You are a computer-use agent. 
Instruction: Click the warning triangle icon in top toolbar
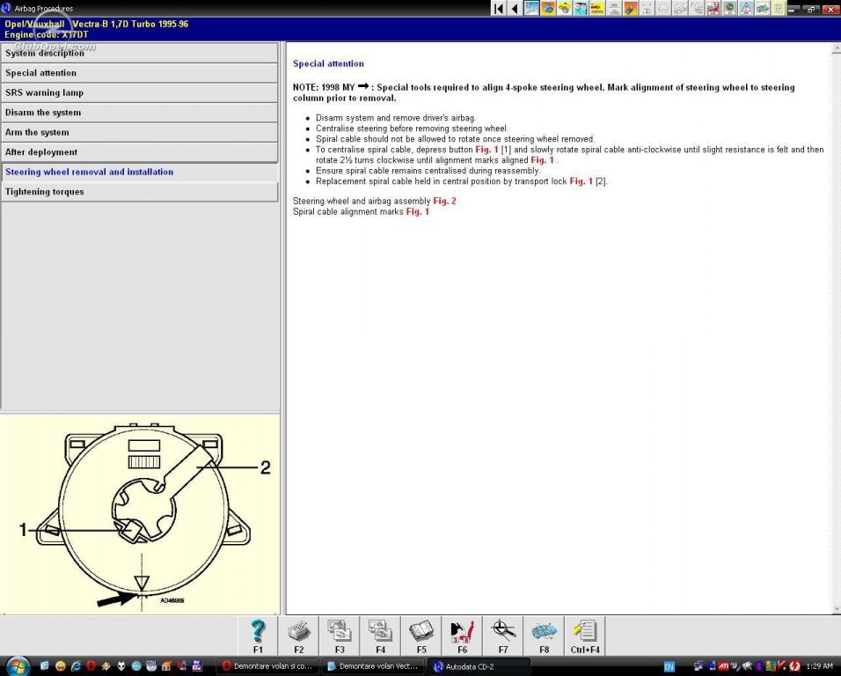pos(746,8)
